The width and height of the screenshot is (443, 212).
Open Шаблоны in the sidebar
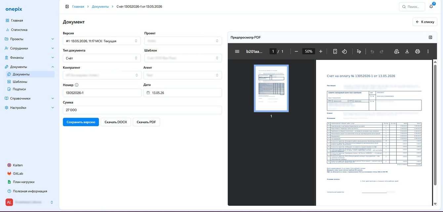[x=20, y=82]
